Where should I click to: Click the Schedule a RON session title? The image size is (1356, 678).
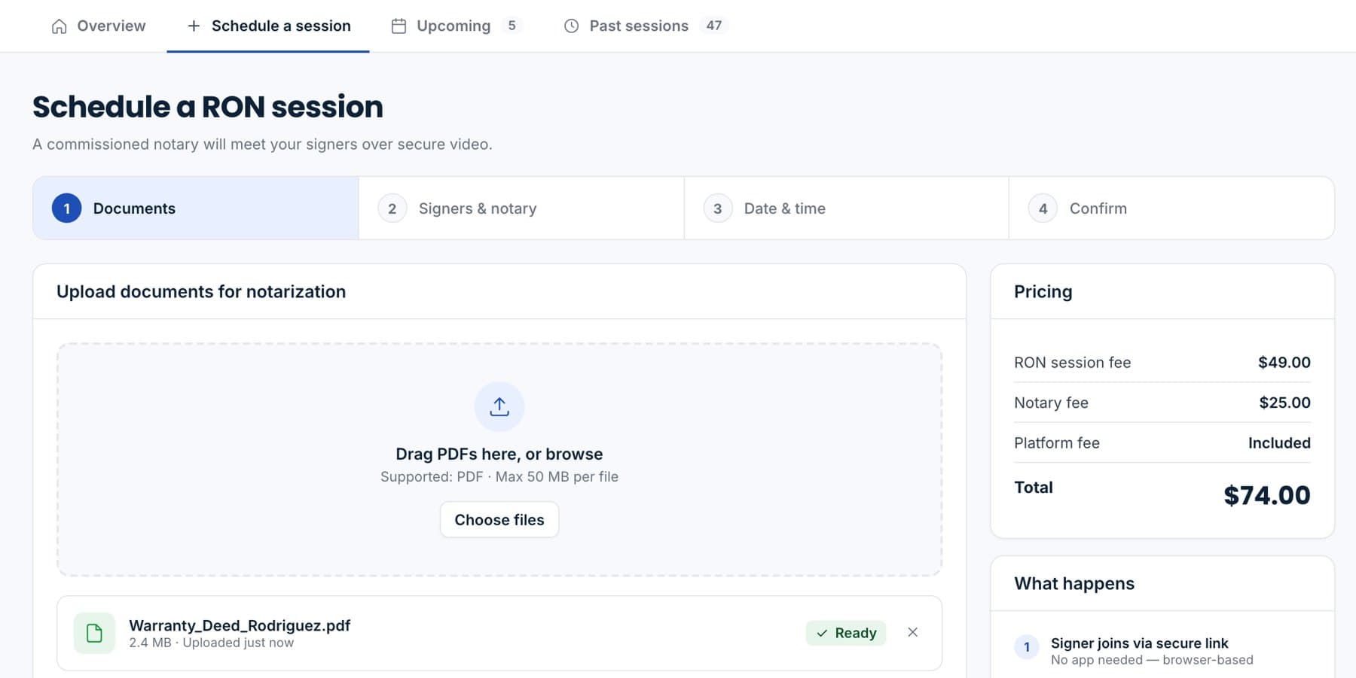pyautogui.click(x=208, y=107)
